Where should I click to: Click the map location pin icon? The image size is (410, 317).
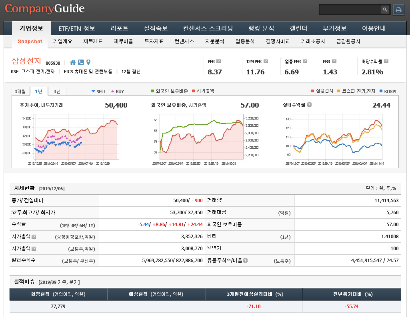coord(88,62)
